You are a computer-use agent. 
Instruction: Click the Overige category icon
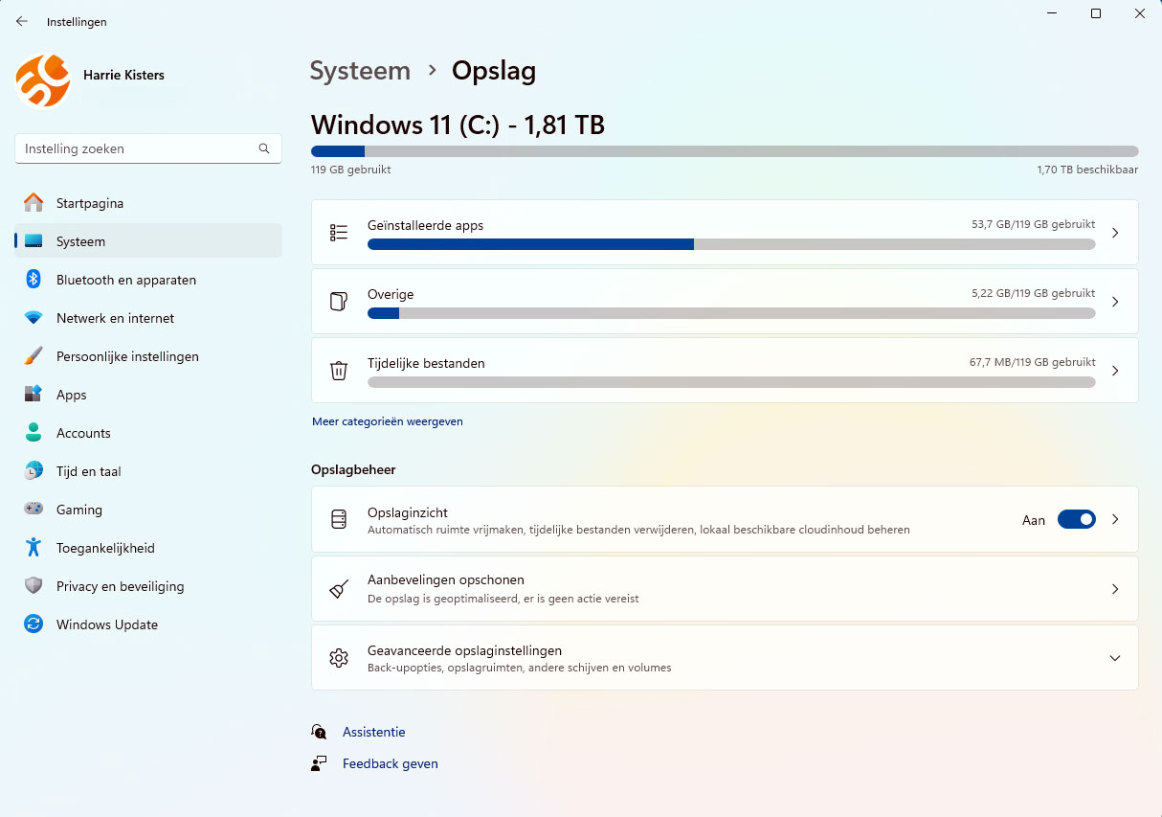click(339, 302)
